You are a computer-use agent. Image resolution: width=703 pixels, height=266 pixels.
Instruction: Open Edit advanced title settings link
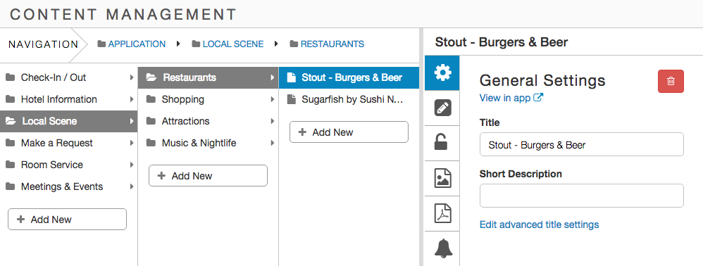(539, 224)
